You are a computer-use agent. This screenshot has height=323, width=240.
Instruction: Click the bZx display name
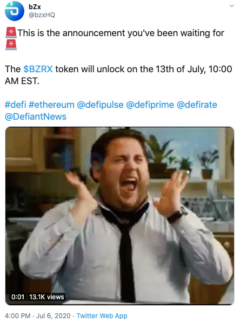(x=35, y=7)
